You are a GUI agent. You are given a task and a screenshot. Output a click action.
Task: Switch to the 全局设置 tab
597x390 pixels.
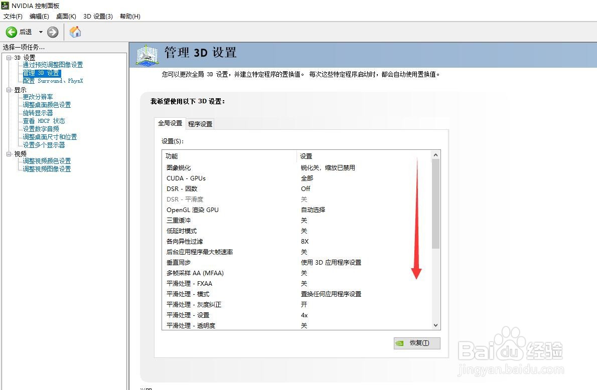click(x=170, y=123)
